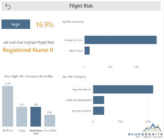
Task: Select the Registered Nurses category bar
Action: [123, 89]
